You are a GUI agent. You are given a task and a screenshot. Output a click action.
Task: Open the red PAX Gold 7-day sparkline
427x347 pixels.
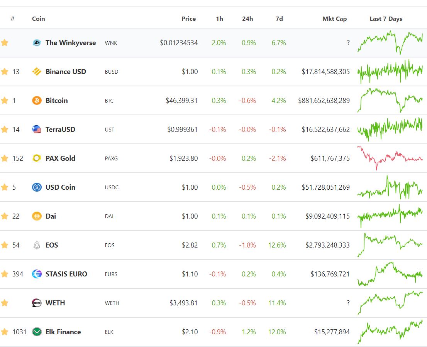[x=390, y=158]
